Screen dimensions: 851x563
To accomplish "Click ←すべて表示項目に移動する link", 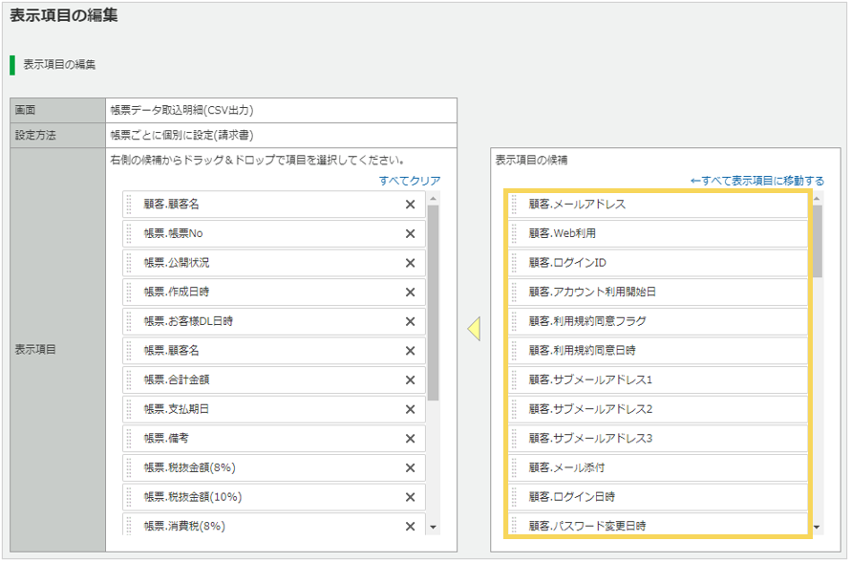I will pos(754,180).
